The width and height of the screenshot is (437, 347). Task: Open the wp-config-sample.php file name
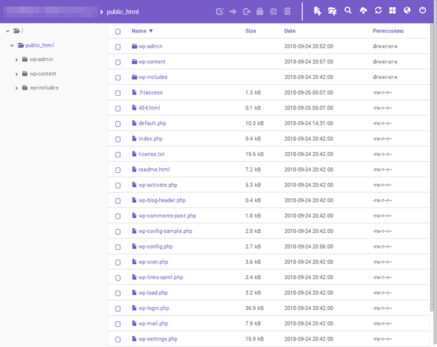click(165, 231)
